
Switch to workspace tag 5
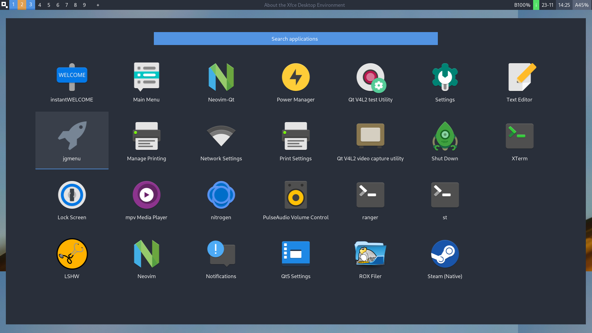coord(49,5)
